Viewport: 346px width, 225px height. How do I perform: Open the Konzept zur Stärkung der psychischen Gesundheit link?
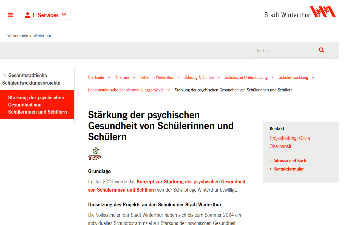167,186
